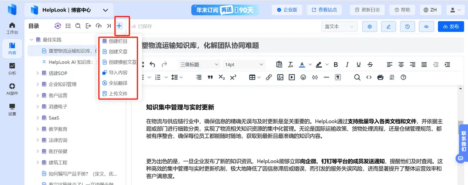Insert a video media
Image resolution: width=468 pixels, height=185 pixels.
(x=292, y=77)
